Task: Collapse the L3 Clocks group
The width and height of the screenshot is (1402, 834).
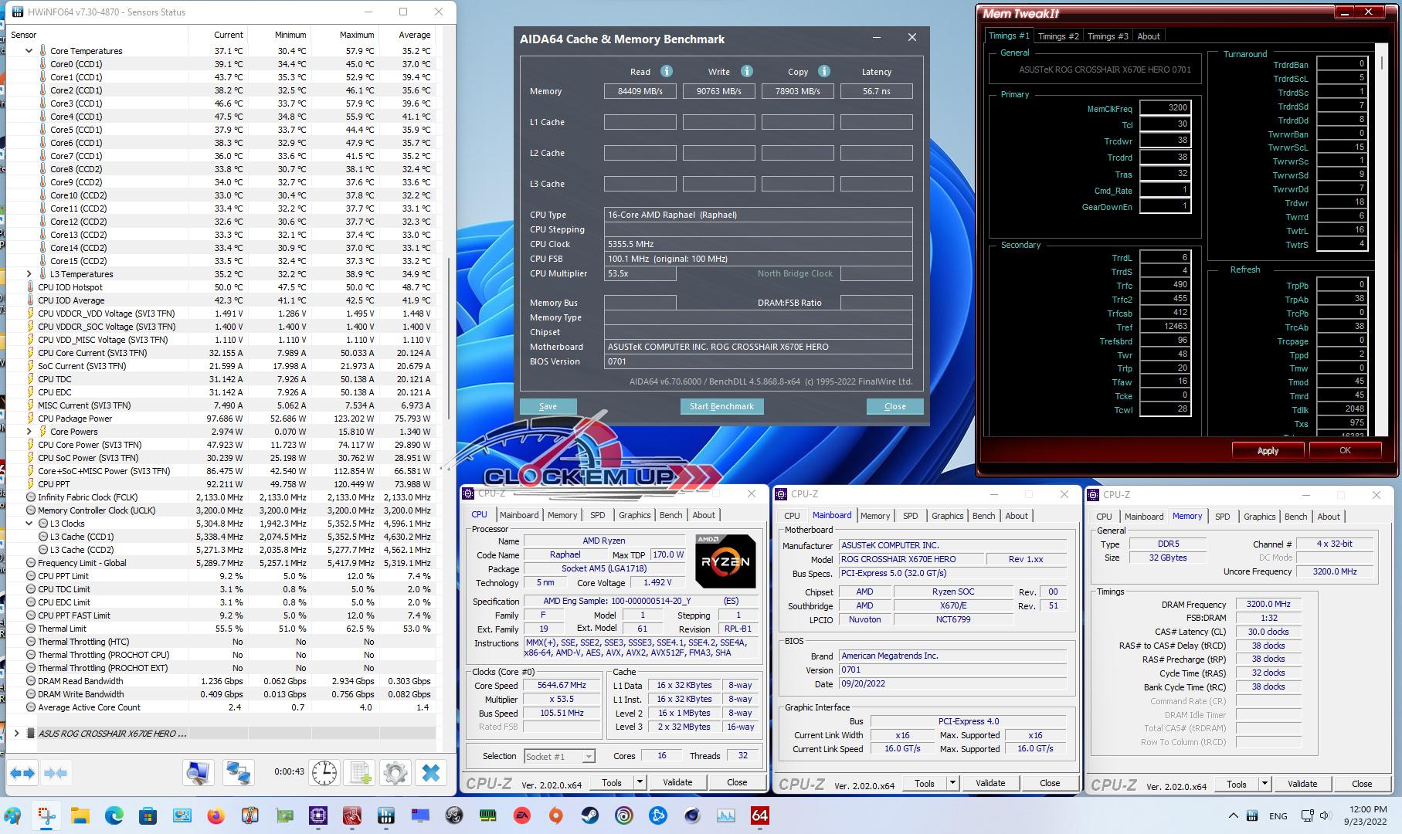Action: click(29, 524)
